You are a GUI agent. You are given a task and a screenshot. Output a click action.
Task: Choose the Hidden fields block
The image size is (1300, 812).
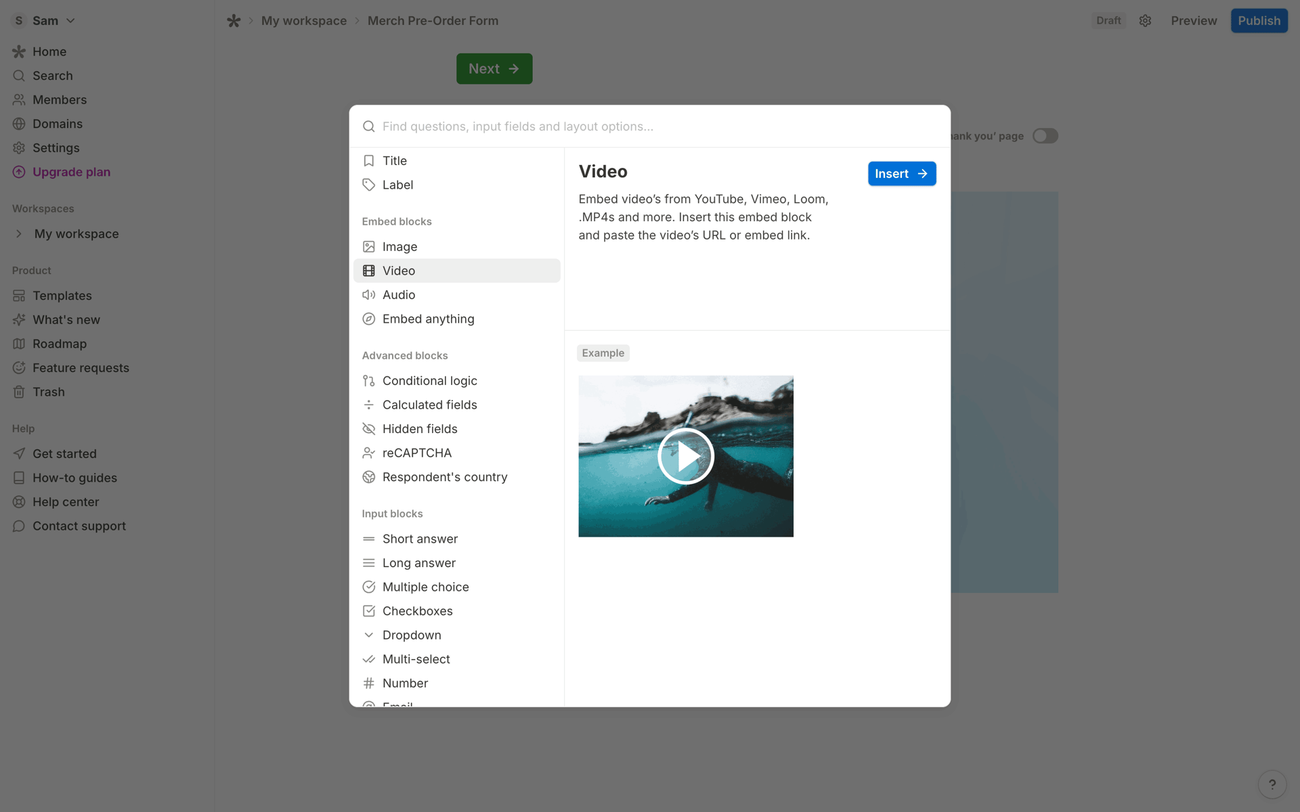[x=457, y=429]
